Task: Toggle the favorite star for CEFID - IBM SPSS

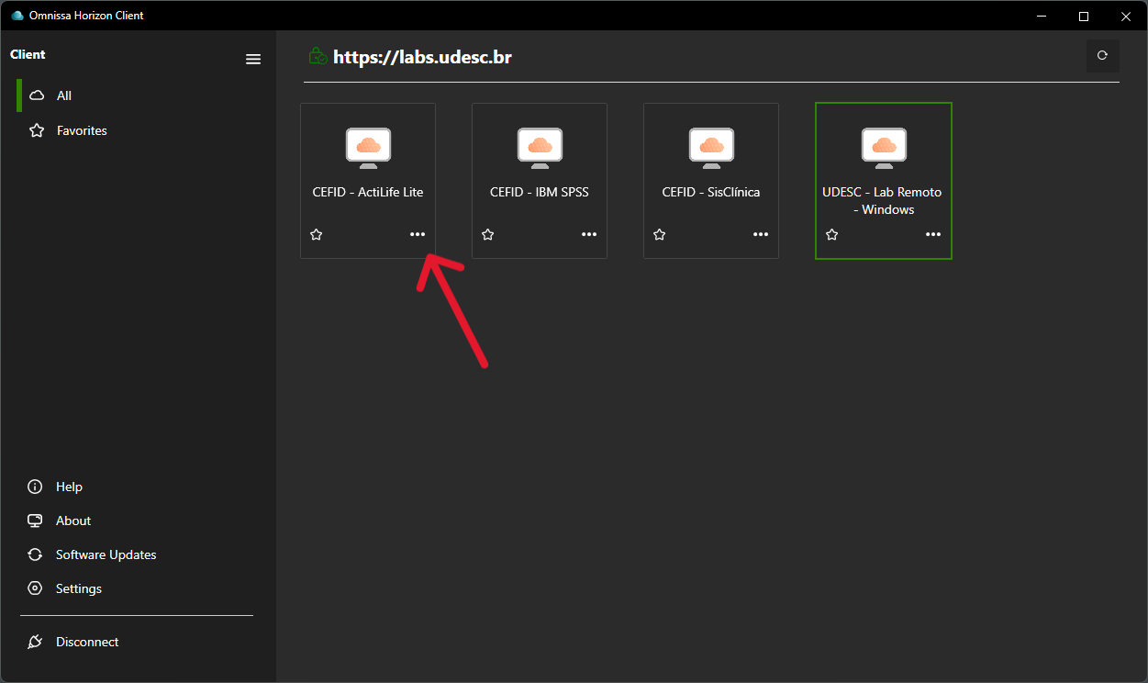Action: (488, 235)
